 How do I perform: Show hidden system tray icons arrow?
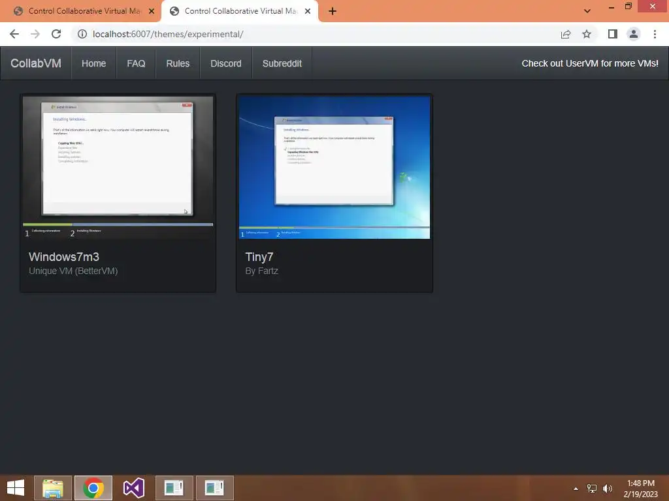(x=576, y=489)
